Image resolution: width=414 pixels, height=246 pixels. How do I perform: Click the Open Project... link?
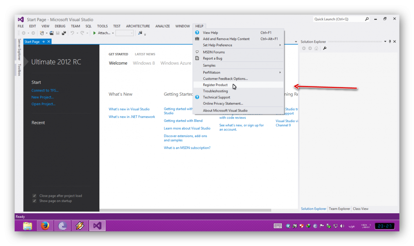click(x=43, y=104)
